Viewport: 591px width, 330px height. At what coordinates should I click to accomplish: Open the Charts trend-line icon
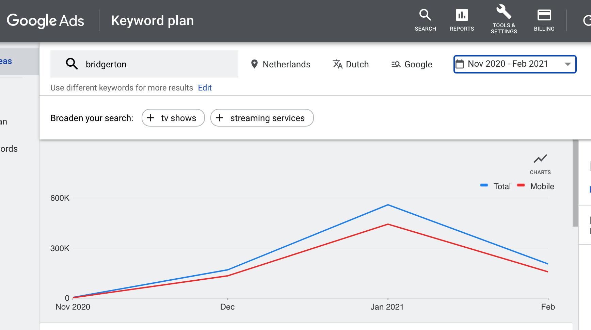[540, 159]
